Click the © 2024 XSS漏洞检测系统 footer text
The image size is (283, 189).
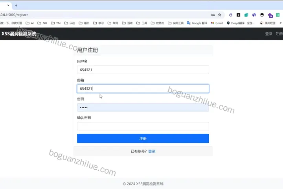[x=143, y=184]
